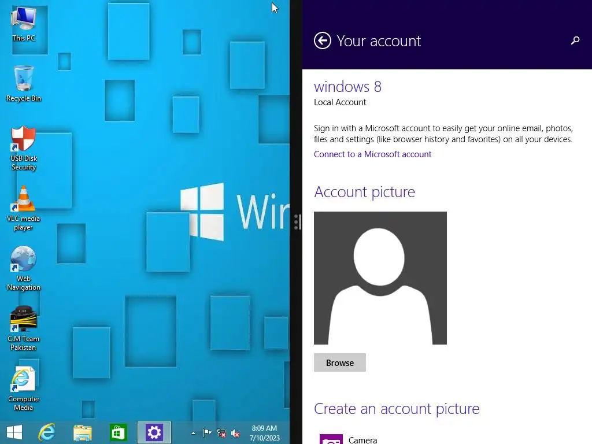The image size is (592, 444).
Task: Select the default account picture thumbnail
Action: pos(380,278)
